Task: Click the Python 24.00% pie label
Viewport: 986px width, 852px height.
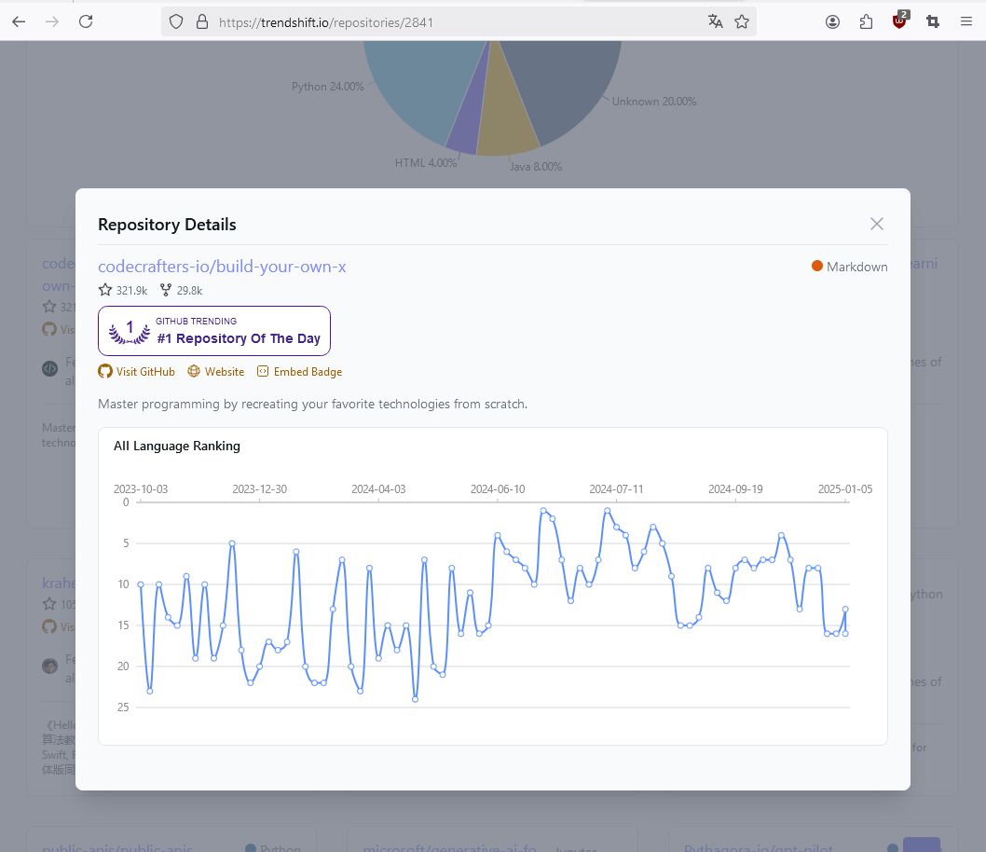Action: point(328,87)
